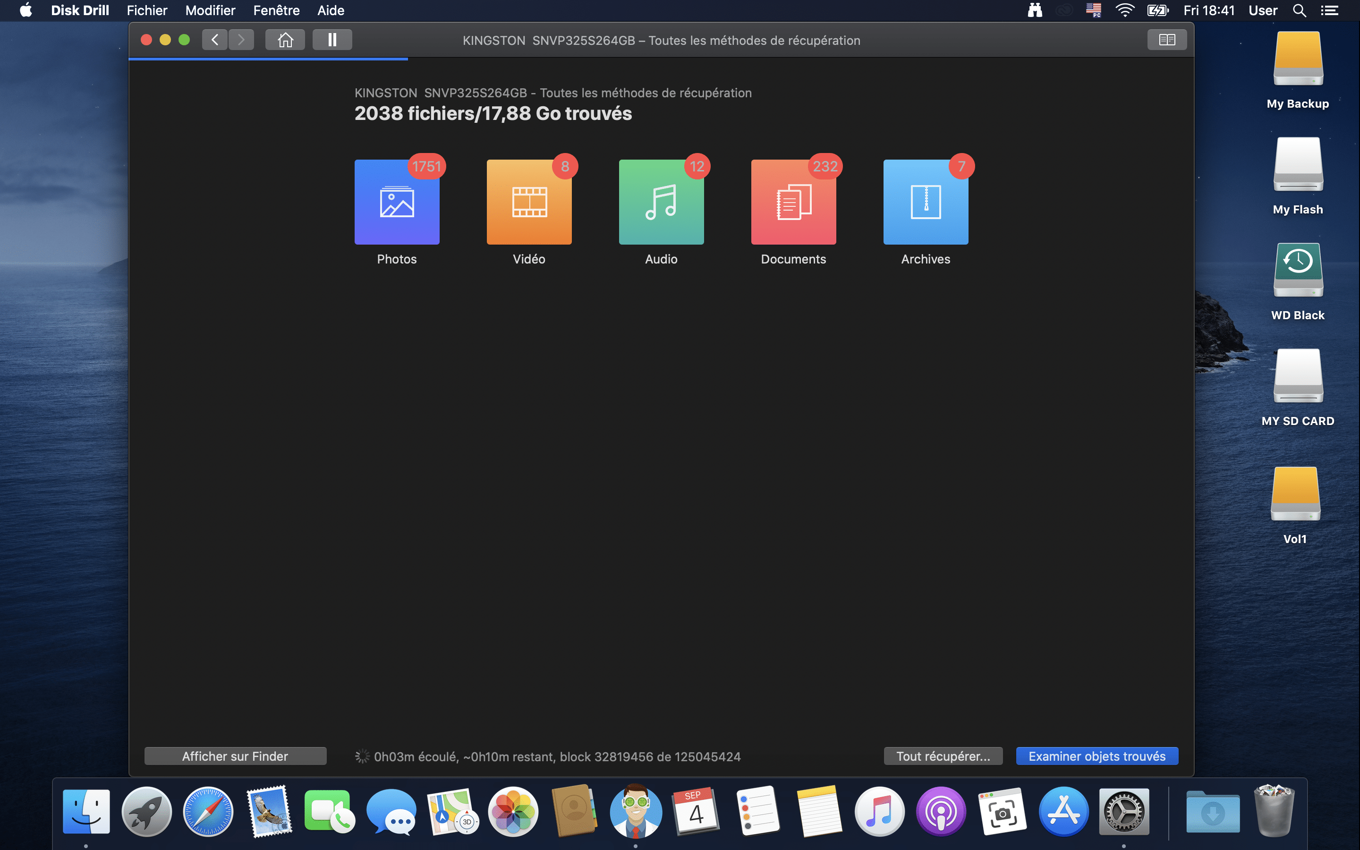Screen dimensions: 1360x850
Task: Open the Modifier menu
Action: point(210,11)
